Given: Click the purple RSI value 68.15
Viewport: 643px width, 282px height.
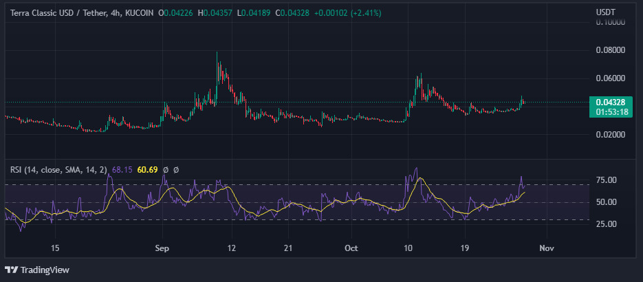Looking at the screenshot, I should click(122, 170).
